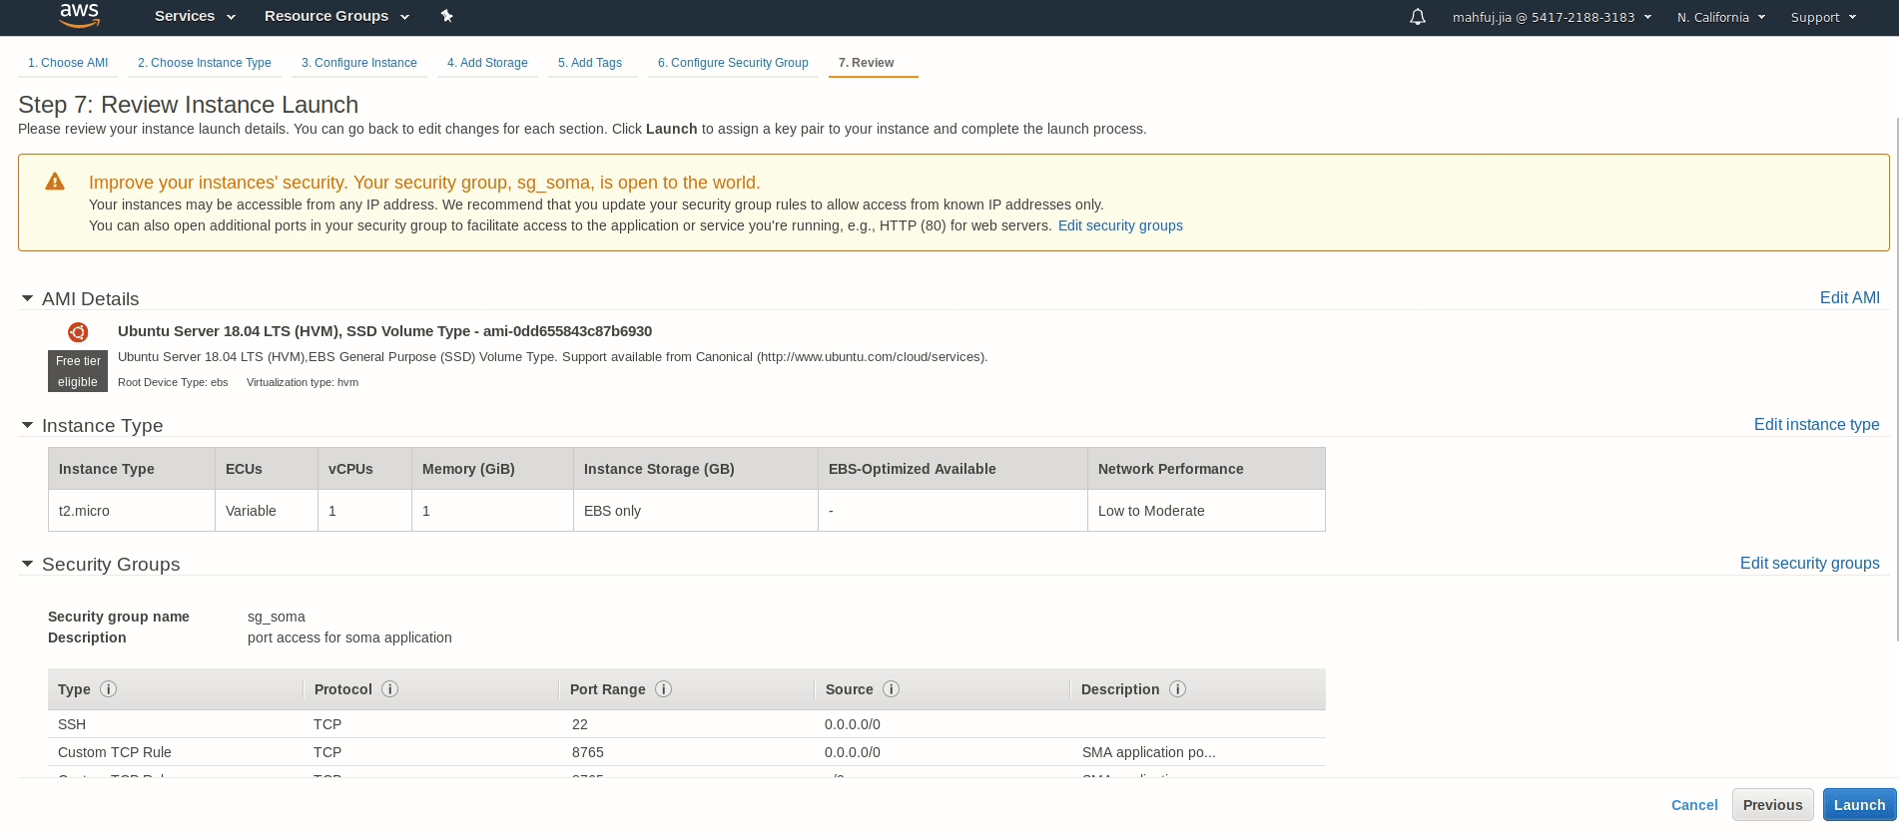Go to step 2. Choose Instance Type tab

(205, 63)
